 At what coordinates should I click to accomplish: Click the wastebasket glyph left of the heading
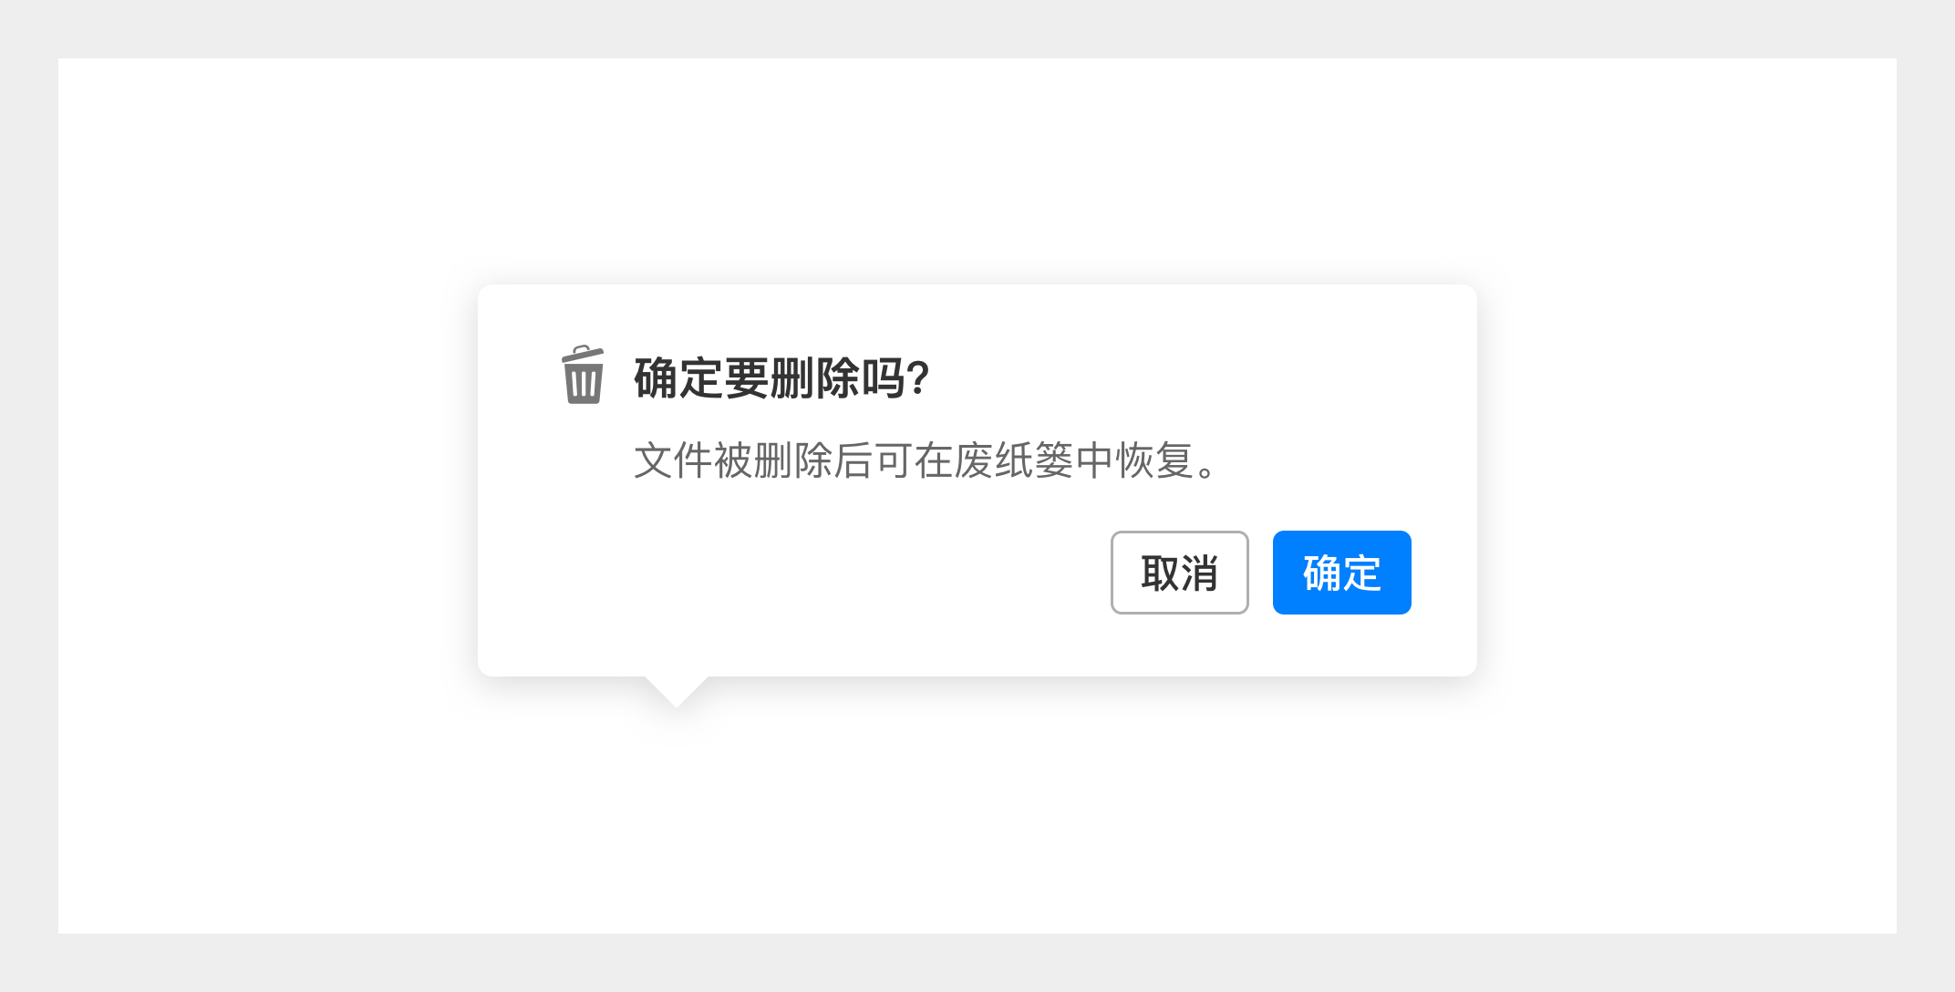click(583, 375)
